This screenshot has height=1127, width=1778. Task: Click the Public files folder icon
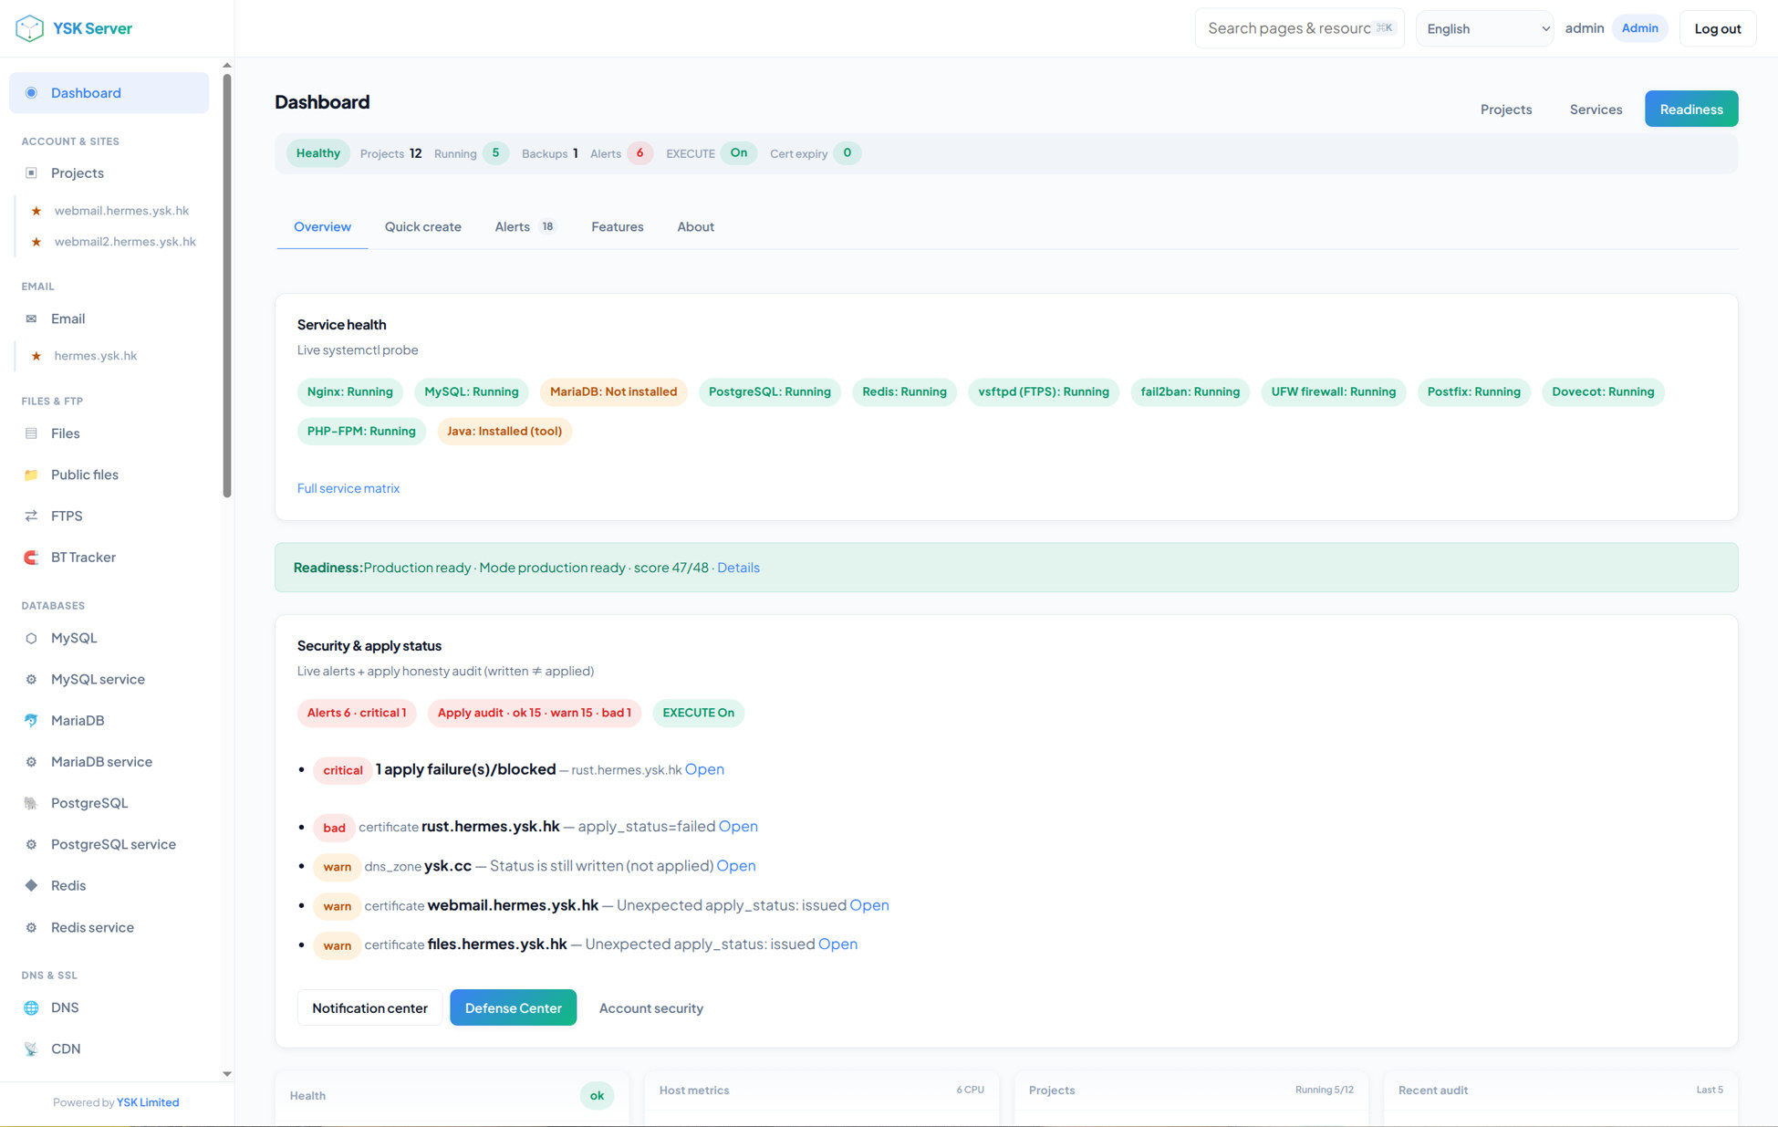(31, 475)
